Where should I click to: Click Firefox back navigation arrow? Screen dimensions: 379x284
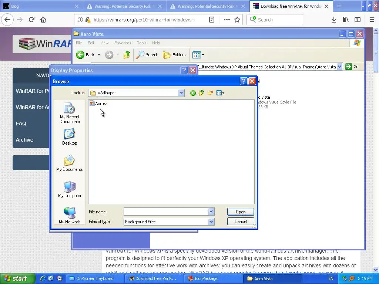point(7,20)
